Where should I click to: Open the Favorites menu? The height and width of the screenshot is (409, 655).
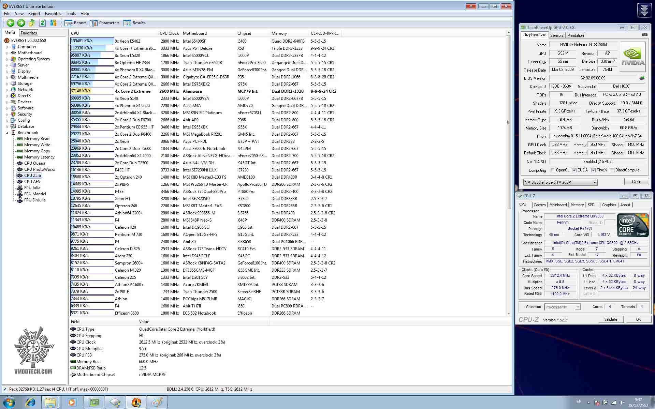[x=53, y=14]
